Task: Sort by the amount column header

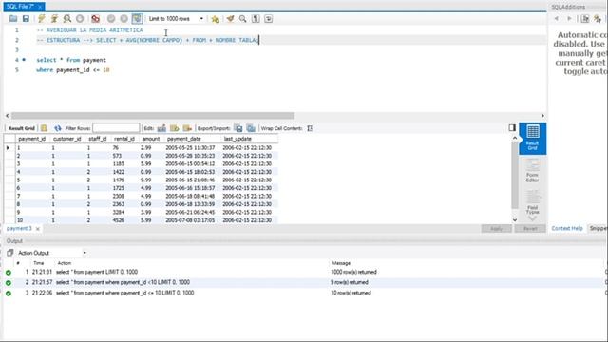Action: (151, 139)
